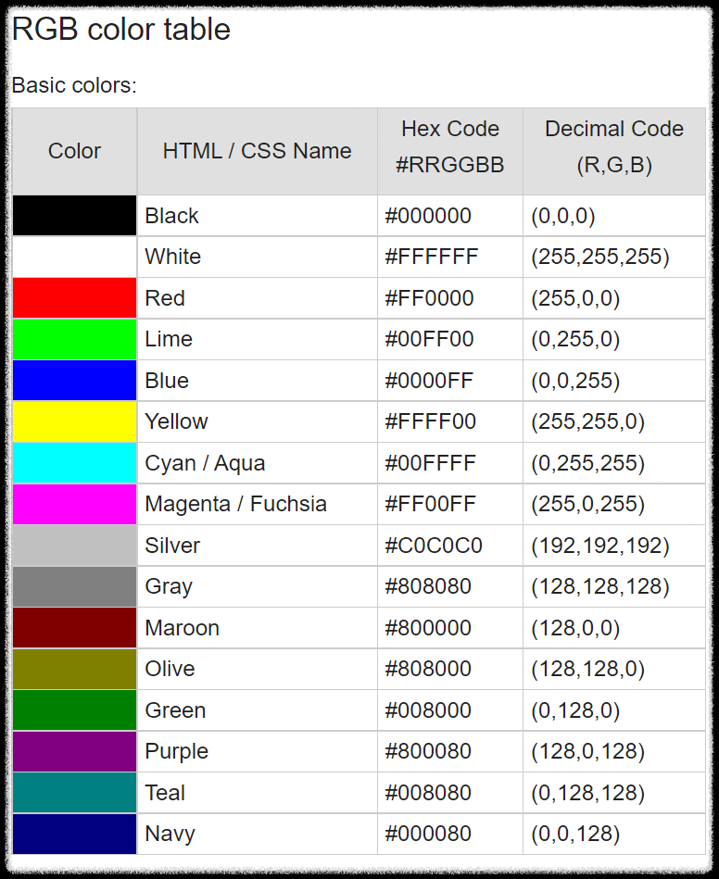Pick the yellow color swatch
This screenshot has height=879, width=719.
click(75, 421)
